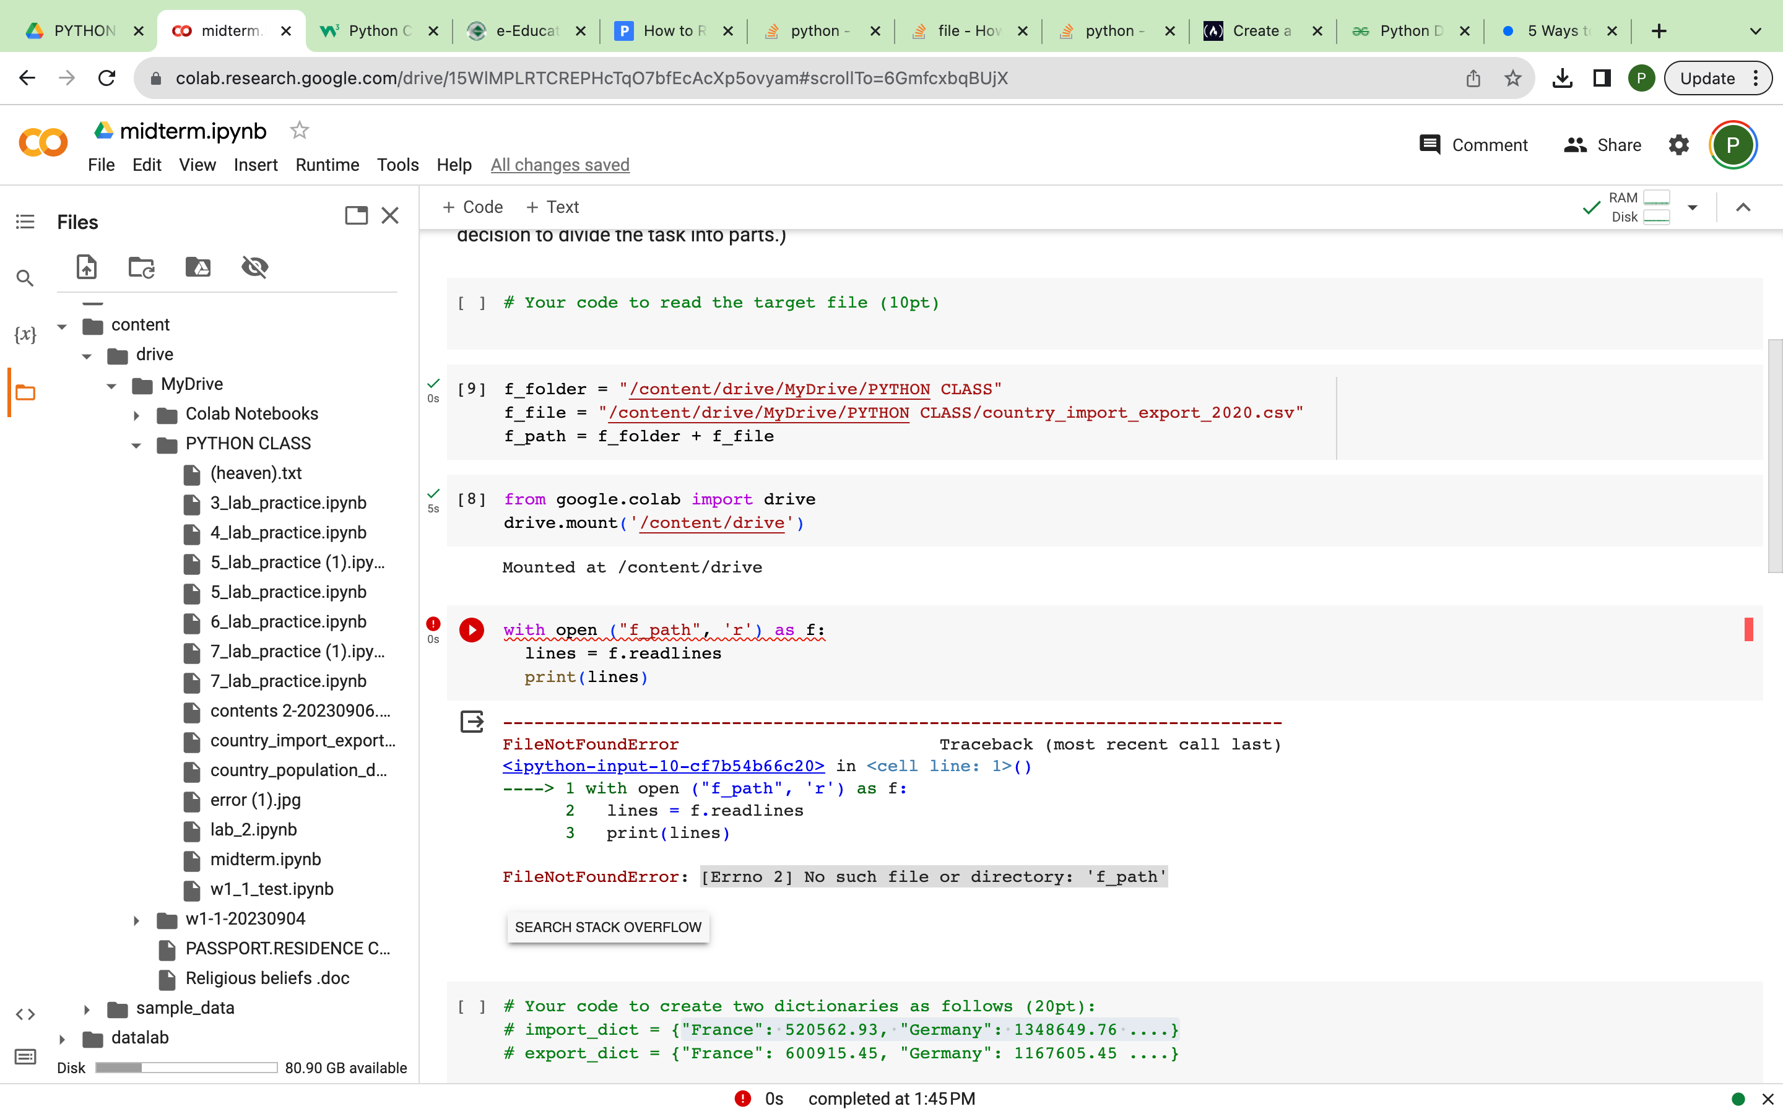Collapse the PYTHON CLASS folder
This screenshot has height=1114, width=1783.
tap(136, 445)
